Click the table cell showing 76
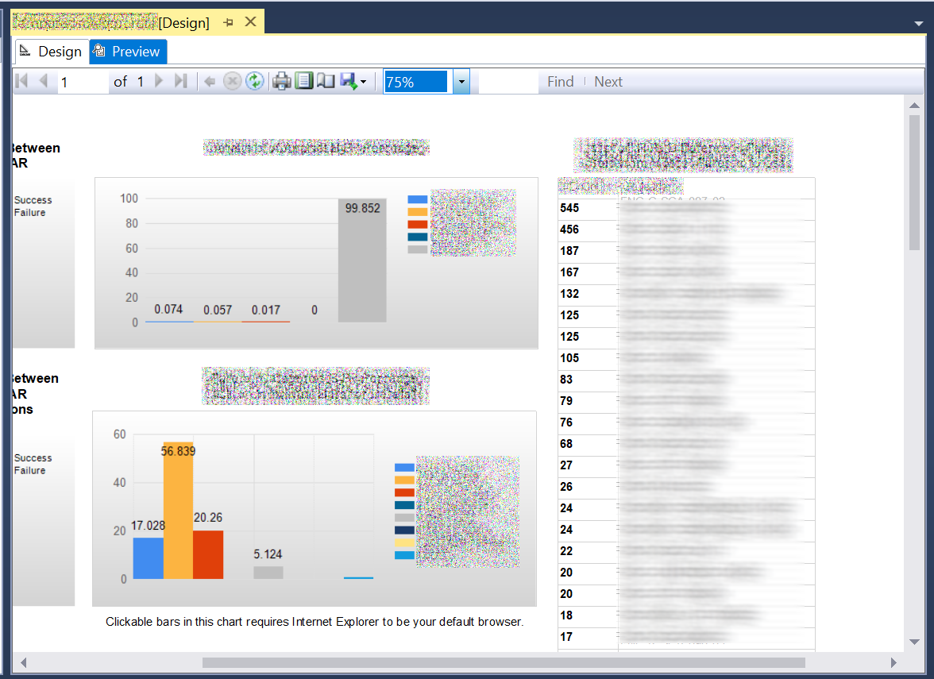Screen dimensions: 934x679 click(588, 422)
